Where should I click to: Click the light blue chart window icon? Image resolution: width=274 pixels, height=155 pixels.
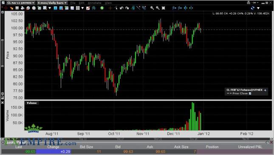[x=72, y=8]
